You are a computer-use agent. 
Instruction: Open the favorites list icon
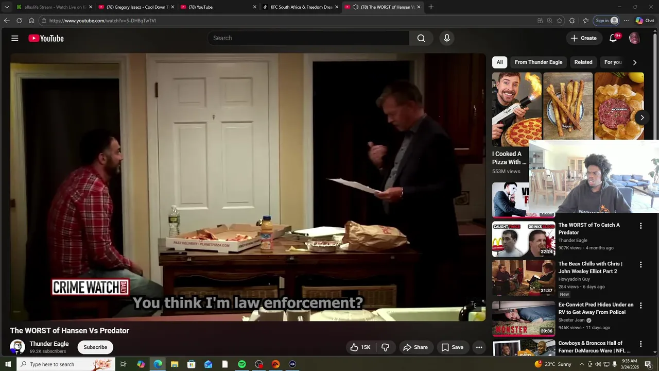coord(586,21)
